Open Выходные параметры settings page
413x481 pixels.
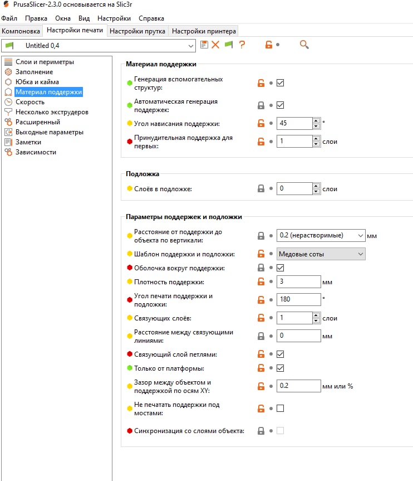tap(50, 132)
